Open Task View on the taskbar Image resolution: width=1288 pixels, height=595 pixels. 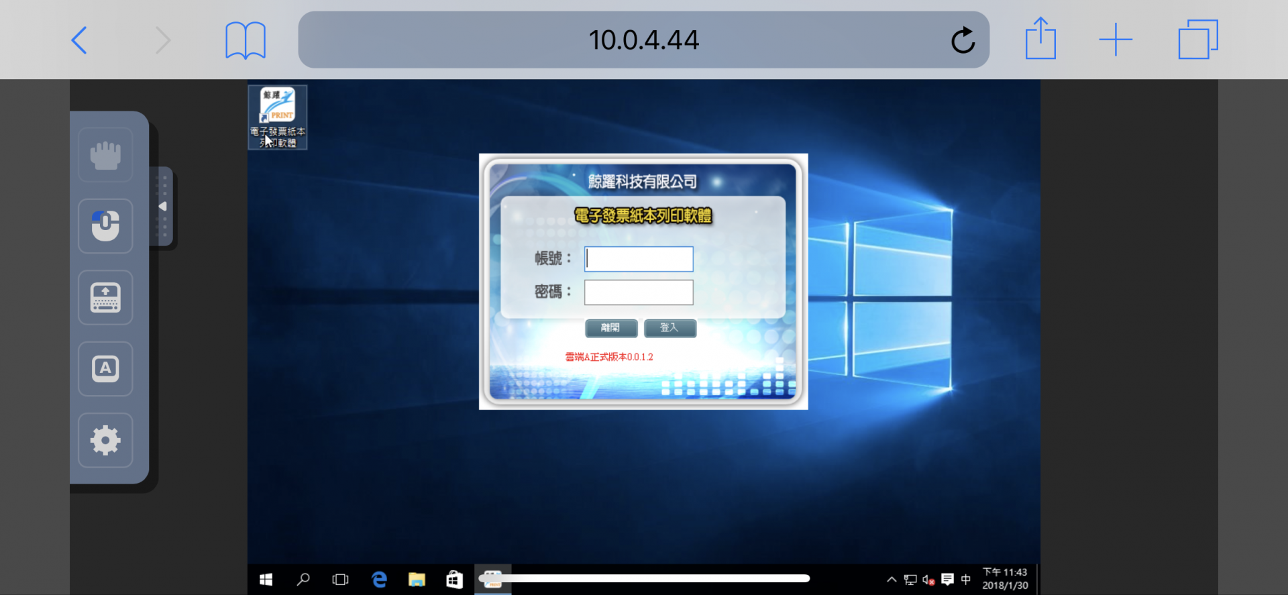click(x=341, y=580)
